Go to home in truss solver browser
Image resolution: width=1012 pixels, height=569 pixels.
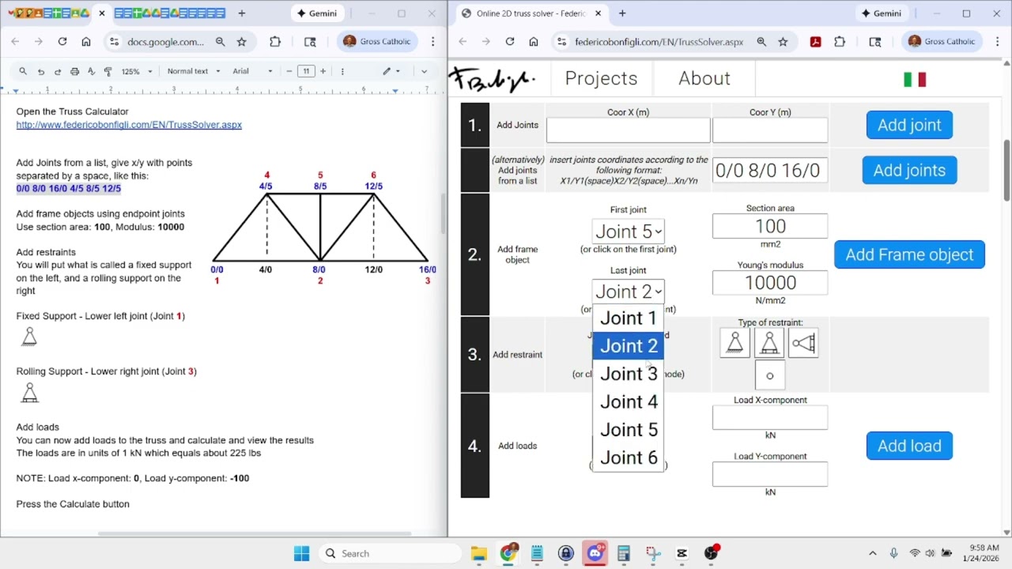[x=534, y=42]
